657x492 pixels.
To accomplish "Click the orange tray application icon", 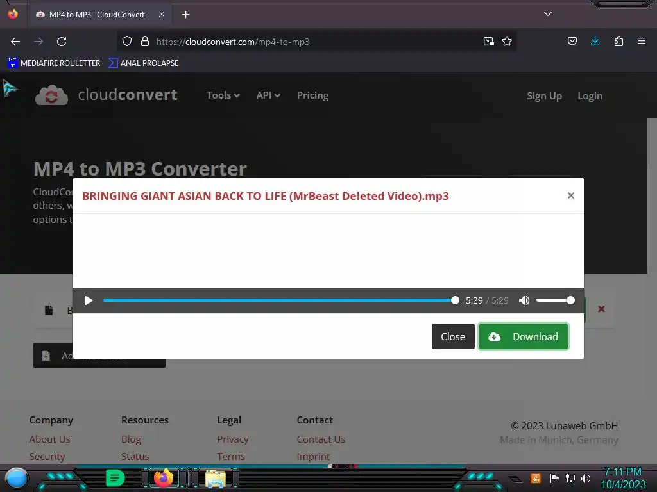I will click(x=536, y=478).
